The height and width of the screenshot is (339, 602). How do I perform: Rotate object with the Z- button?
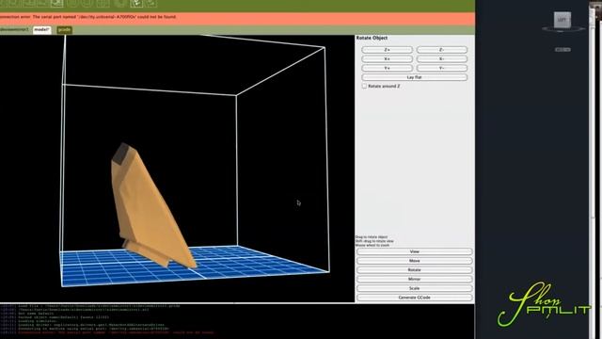click(442, 50)
